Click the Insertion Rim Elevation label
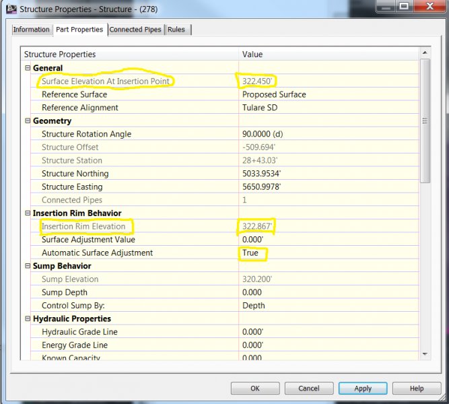The image size is (449, 404). tap(83, 226)
